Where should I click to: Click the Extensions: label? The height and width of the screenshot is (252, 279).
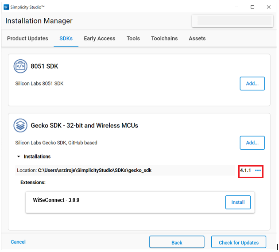tap(33, 182)
